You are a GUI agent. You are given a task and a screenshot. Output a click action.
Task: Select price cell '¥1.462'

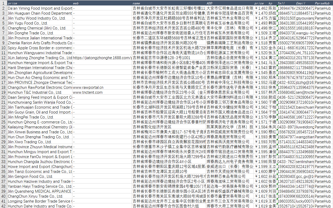tap(261, 8)
